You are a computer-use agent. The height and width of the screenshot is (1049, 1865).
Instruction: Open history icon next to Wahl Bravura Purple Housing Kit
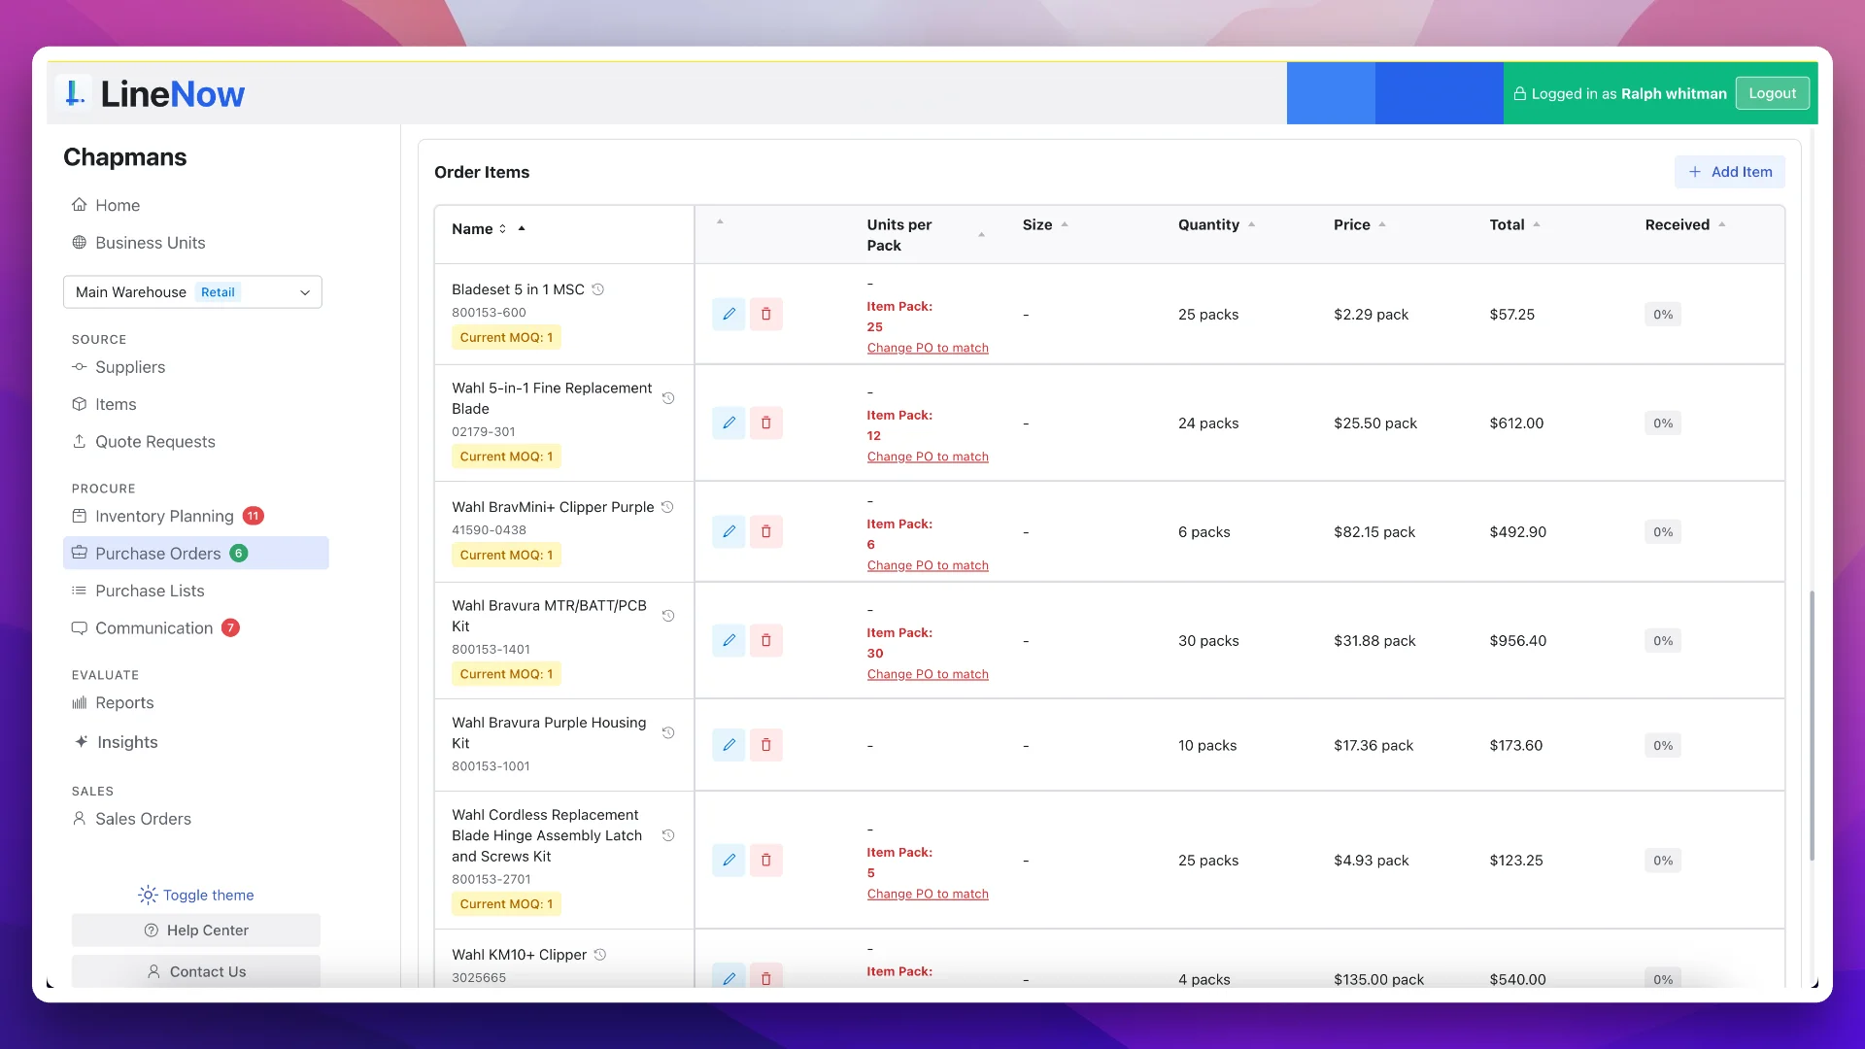point(668,733)
